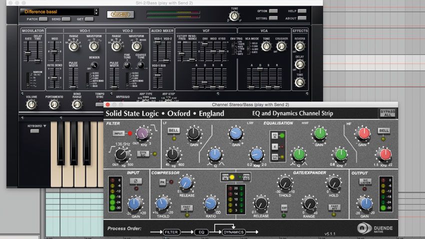Toggle the E button in Equalisation
This screenshot has height=239, width=425.
[274, 146]
